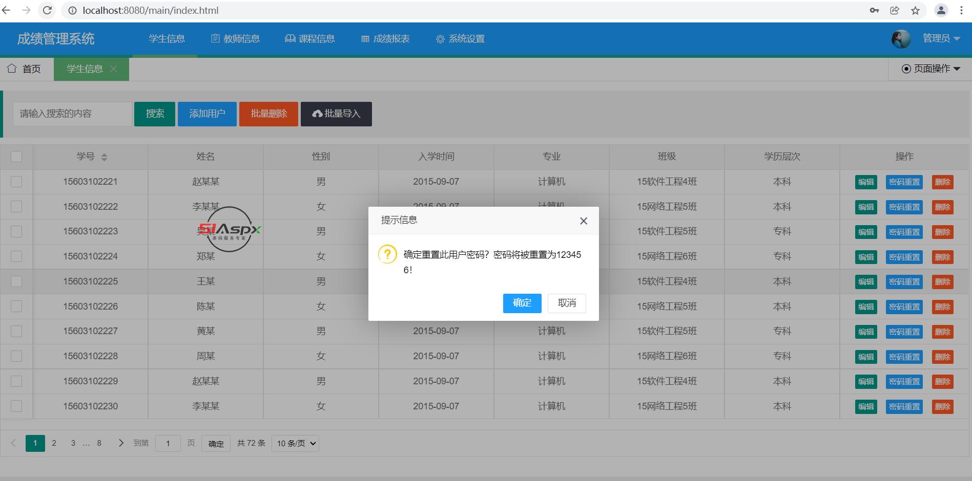Click 删除 for student 15603102229

tap(943, 382)
